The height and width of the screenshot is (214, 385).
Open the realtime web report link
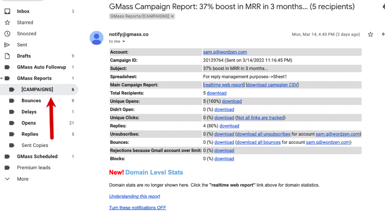coord(224,85)
